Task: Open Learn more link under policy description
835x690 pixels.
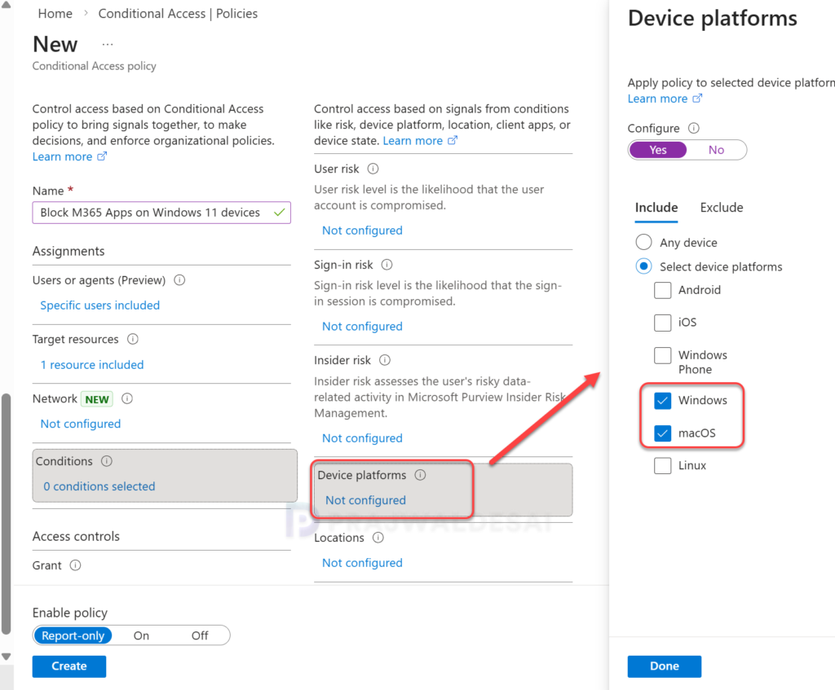Action: (x=69, y=156)
